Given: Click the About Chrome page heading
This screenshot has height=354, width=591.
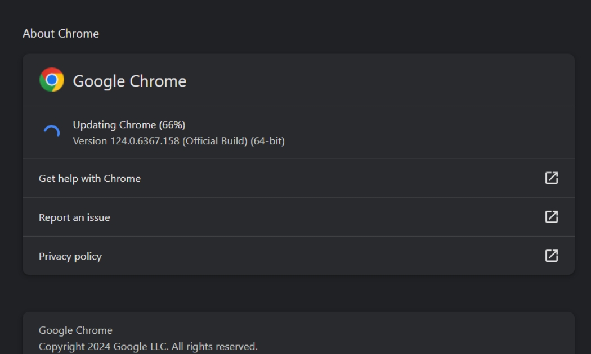Looking at the screenshot, I should tap(60, 33).
